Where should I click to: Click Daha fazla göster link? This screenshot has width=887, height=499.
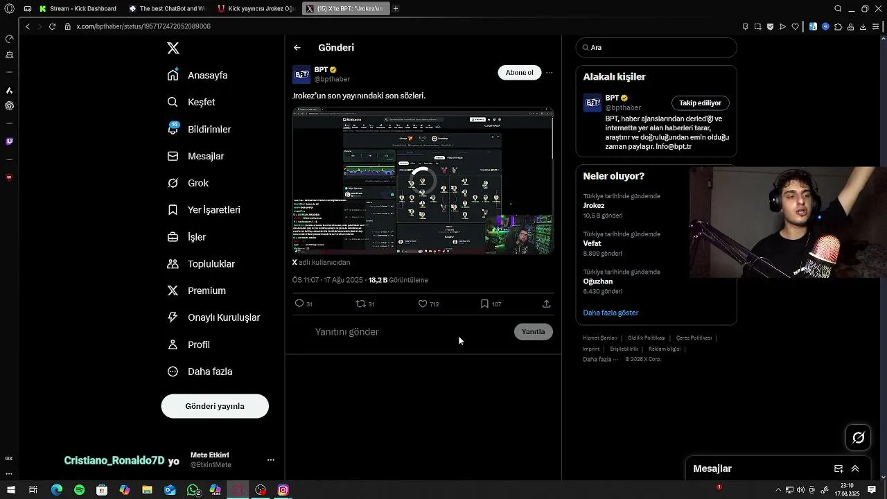tap(611, 313)
